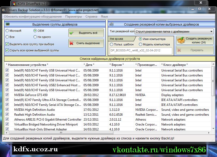Close the KDFX DriverPack window

coord(201,3)
